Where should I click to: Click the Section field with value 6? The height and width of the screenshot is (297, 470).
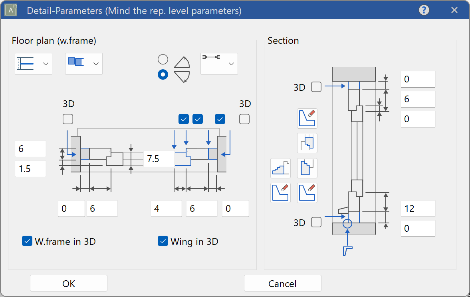[x=418, y=99]
